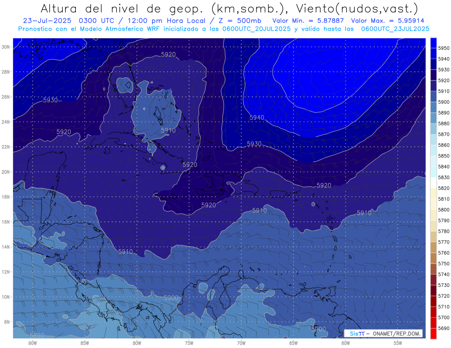Viewport: 451px width, 348px height.
Task: Click the '5820' value in the color legend
Action: (x=444, y=188)
